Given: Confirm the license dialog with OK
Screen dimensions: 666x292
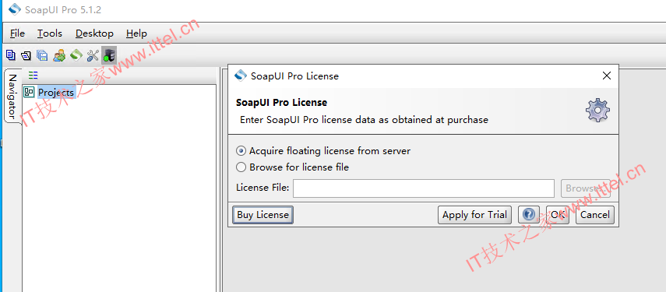Looking at the screenshot, I should click(x=558, y=215).
